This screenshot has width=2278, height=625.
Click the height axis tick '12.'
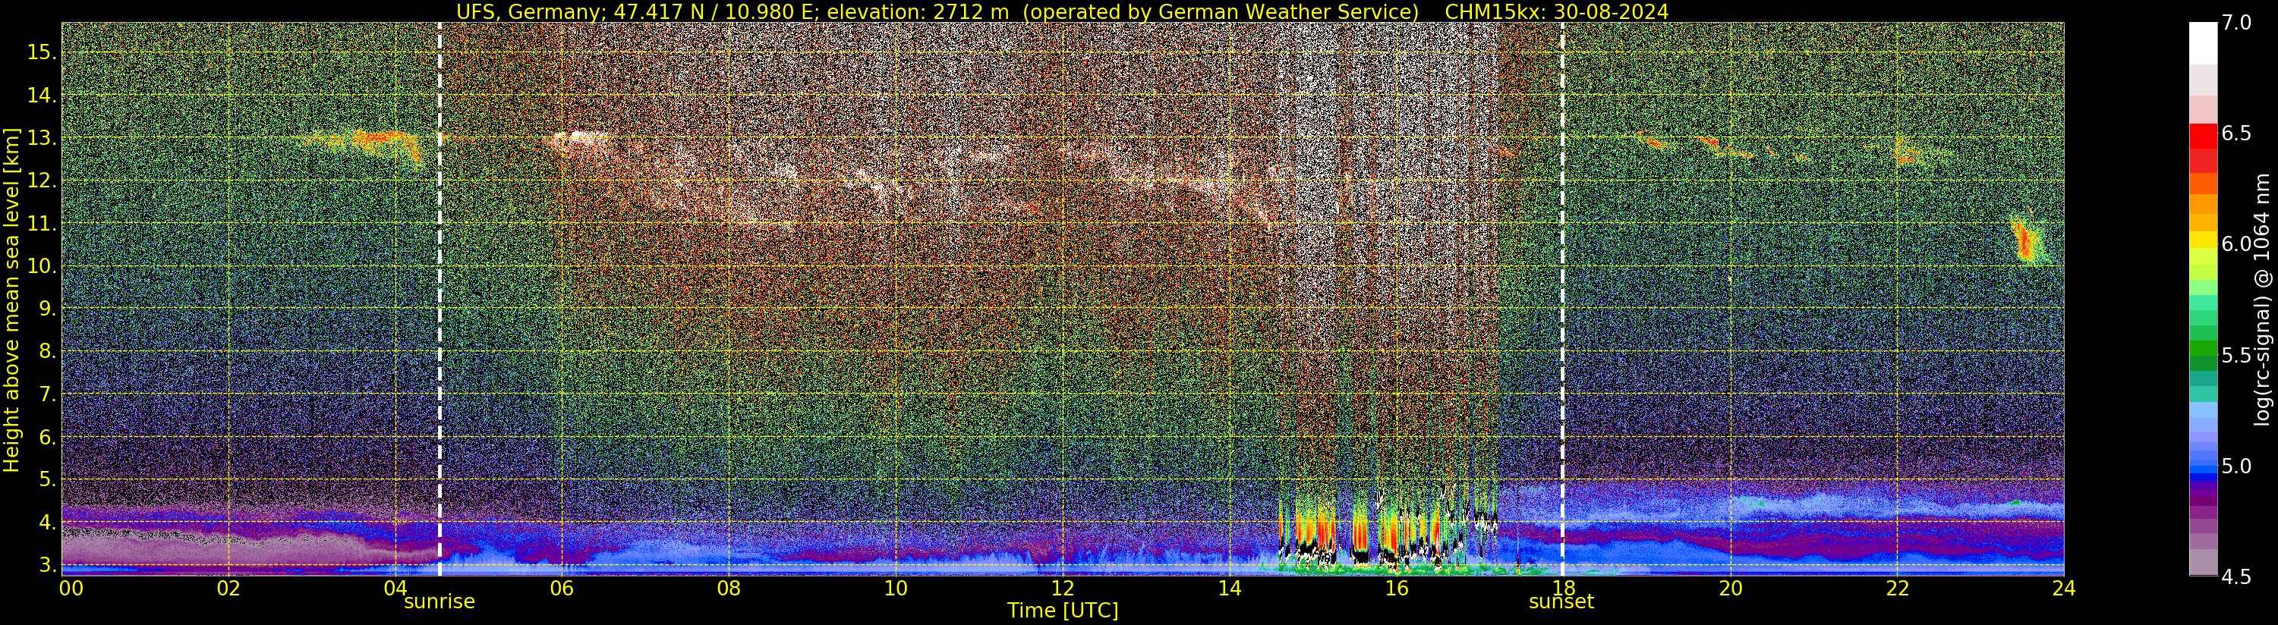(42, 181)
